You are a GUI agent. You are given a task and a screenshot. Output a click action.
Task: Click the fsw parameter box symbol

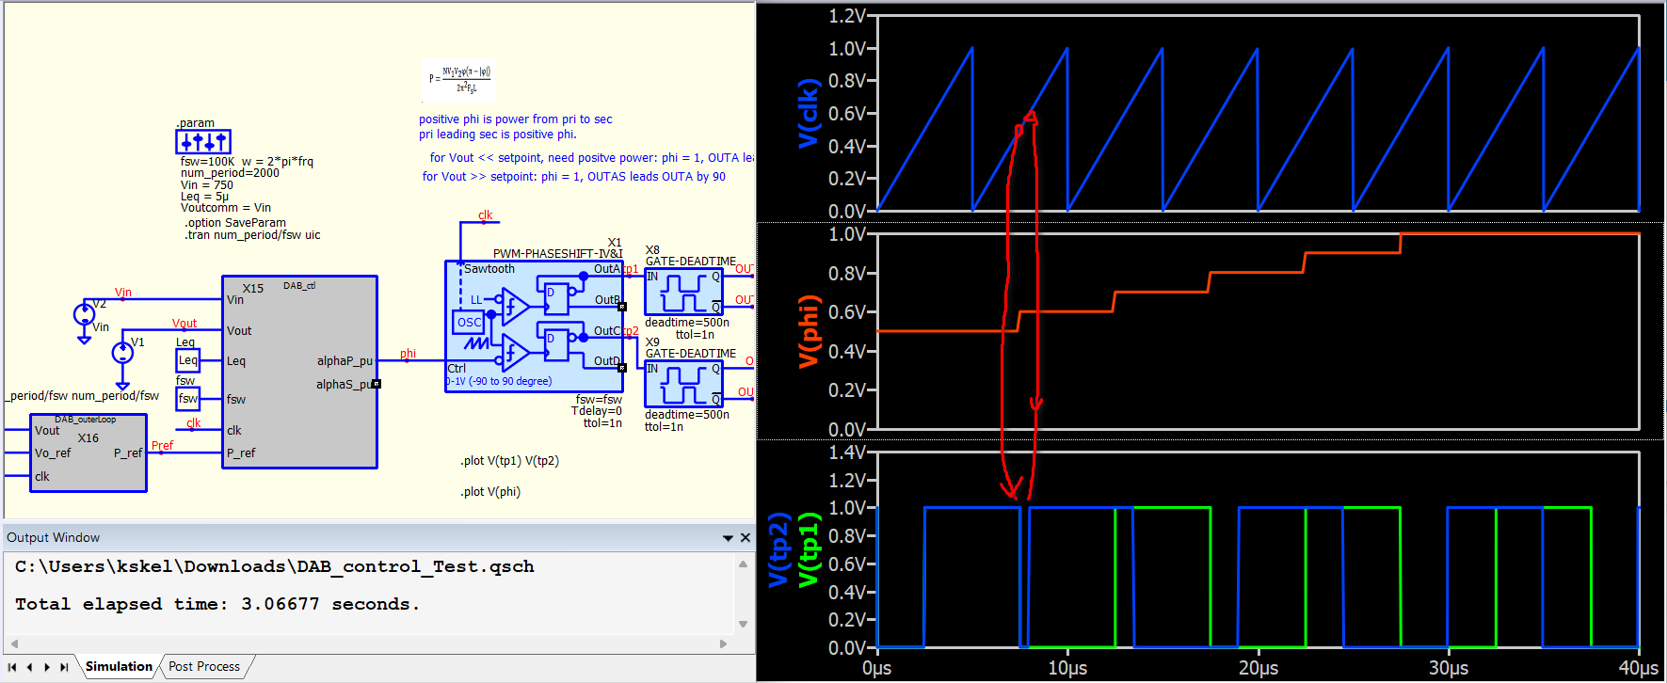tap(188, 399)
